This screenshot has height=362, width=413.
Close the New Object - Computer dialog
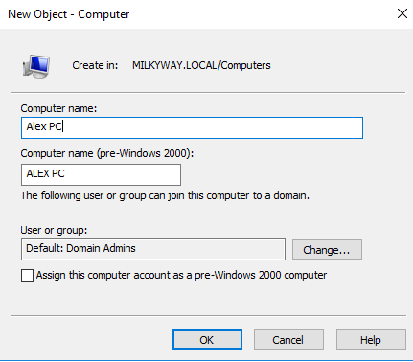(402, 13)
